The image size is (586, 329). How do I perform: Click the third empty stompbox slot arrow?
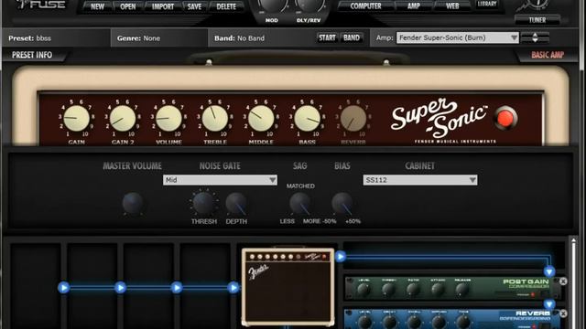[x=177, y=288]
